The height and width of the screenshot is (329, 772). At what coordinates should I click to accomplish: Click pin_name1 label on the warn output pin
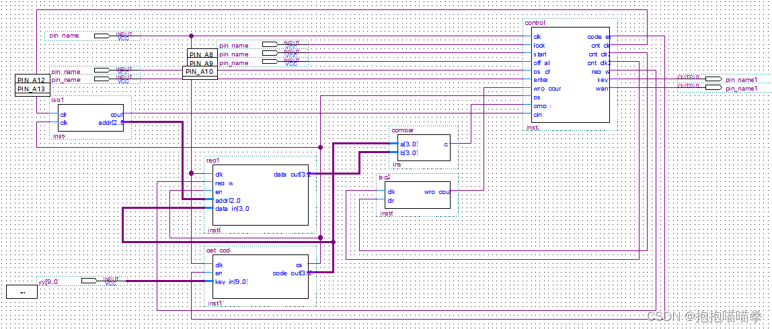742,89
